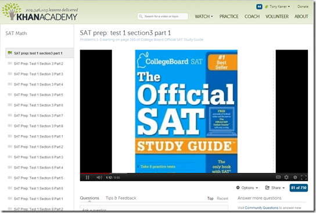This screenshot has width=316, height=213.
Task: Click the green leaf avatar icon
Action: tap(266, 6)
